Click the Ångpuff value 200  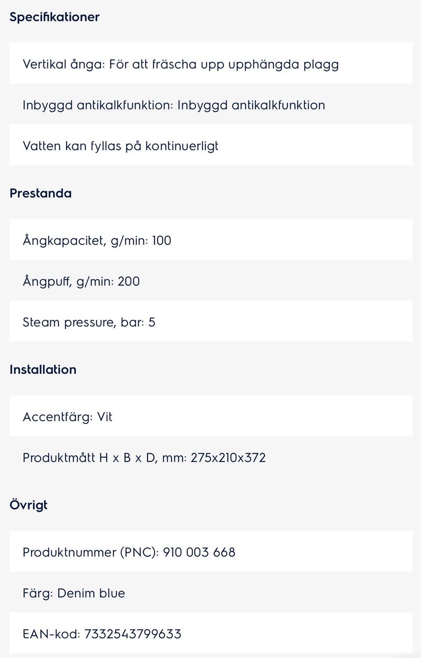tap(128, 282)
